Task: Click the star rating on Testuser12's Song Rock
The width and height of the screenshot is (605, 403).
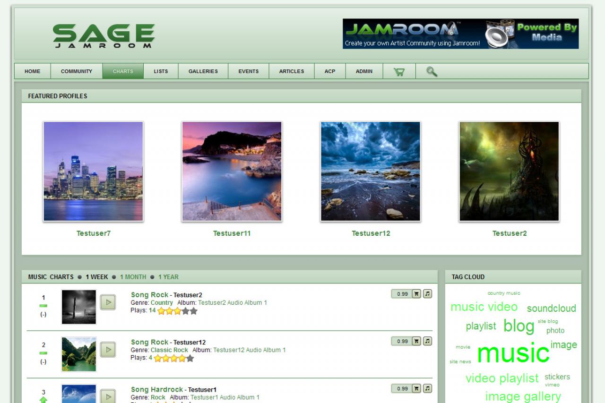Action: pyautogui.click(x=174, y=358)
